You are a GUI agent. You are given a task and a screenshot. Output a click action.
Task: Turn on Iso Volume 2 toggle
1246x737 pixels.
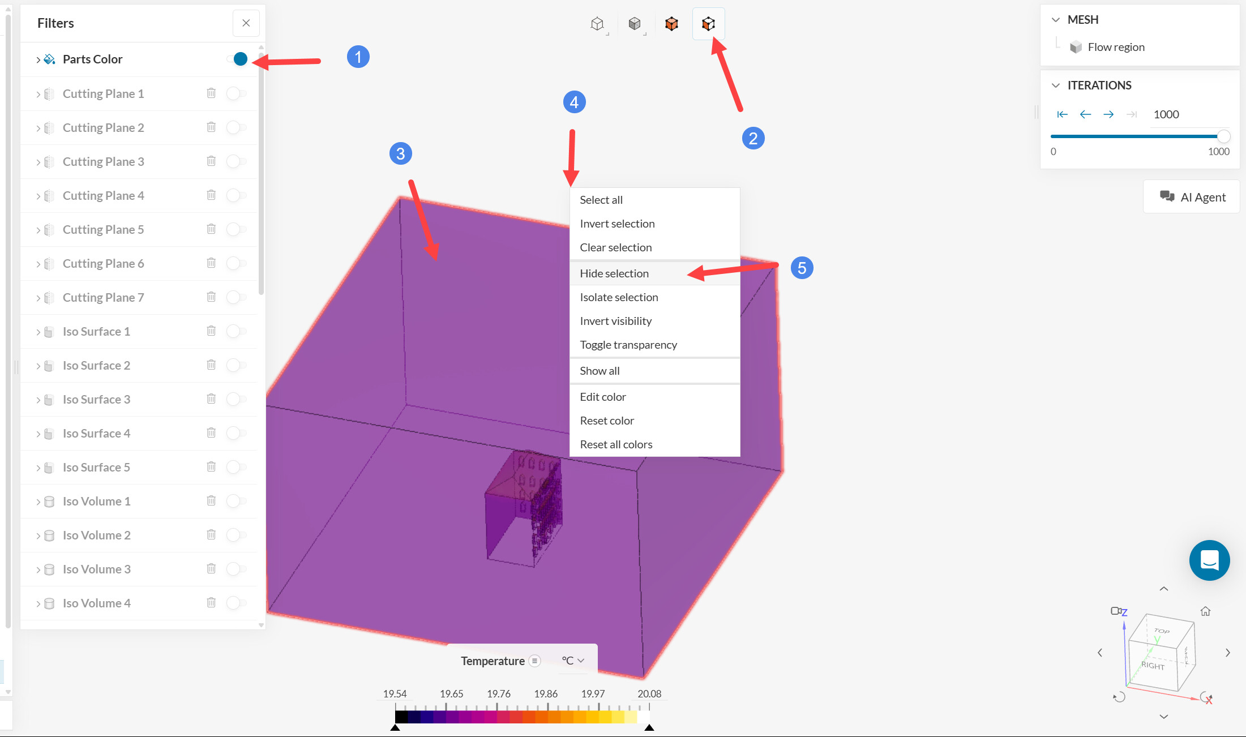coord(236,535)
